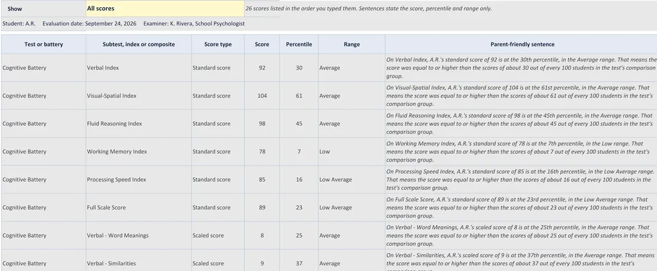This screenshot has height=271, width=657.
Task: Select score value 78 for Working Memory
Action: [262, 152]
